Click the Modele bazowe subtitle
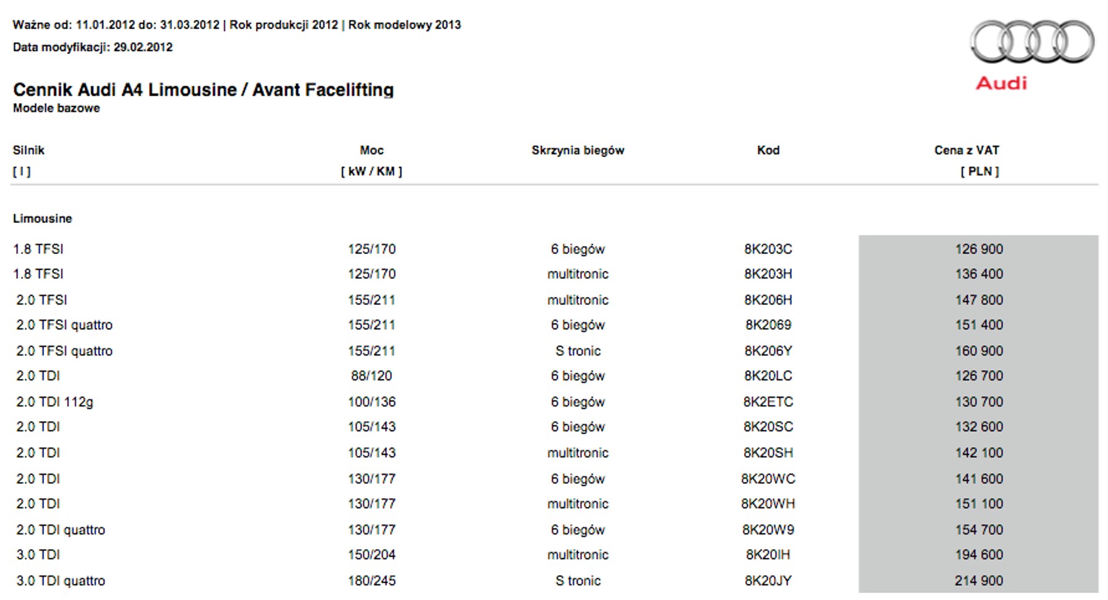The image size is (1108, 600). tap(57, 108)
